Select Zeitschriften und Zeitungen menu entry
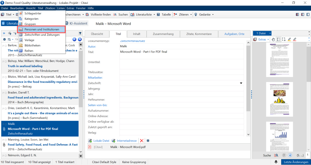Image resolution: width=311 pixels, height=165 pixels. (42, 35)
